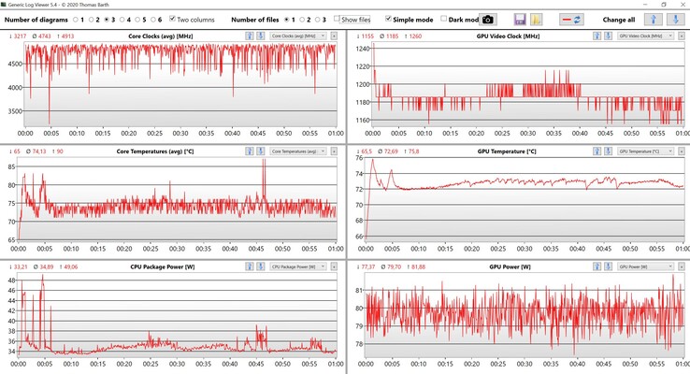This screenshot has width=690, height=374.
Task: Select 5 for Number of diagrams
Action: pos(137,20)
